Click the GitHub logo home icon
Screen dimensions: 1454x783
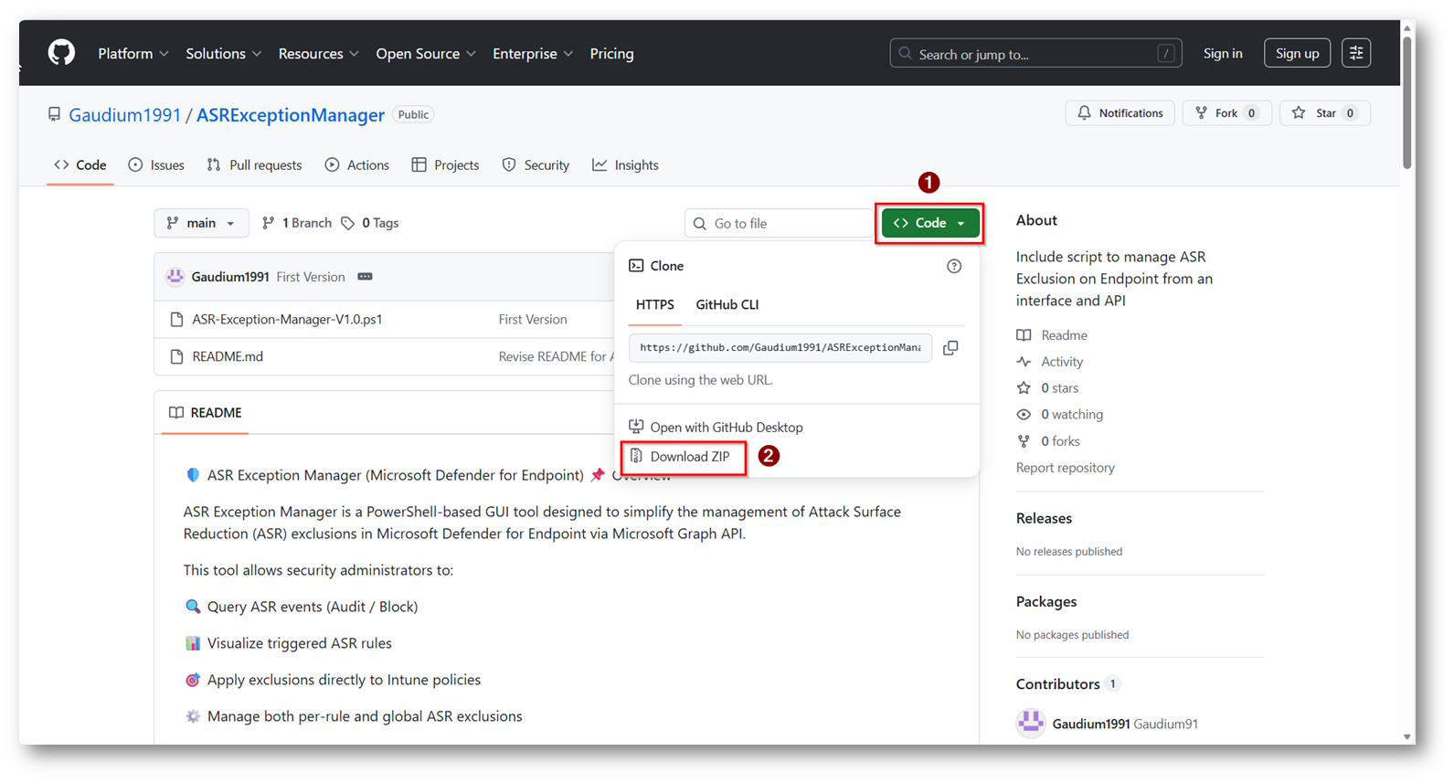(x=61, y=53)
